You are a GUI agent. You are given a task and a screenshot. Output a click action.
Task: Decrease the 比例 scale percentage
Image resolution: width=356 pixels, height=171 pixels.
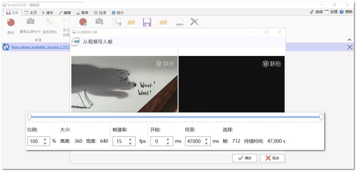coord(45,143)
